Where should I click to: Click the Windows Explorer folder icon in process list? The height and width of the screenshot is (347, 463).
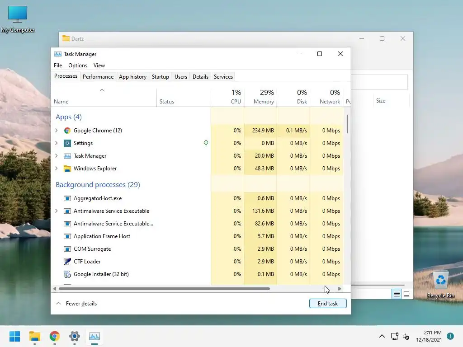click(x=67, y=169)
